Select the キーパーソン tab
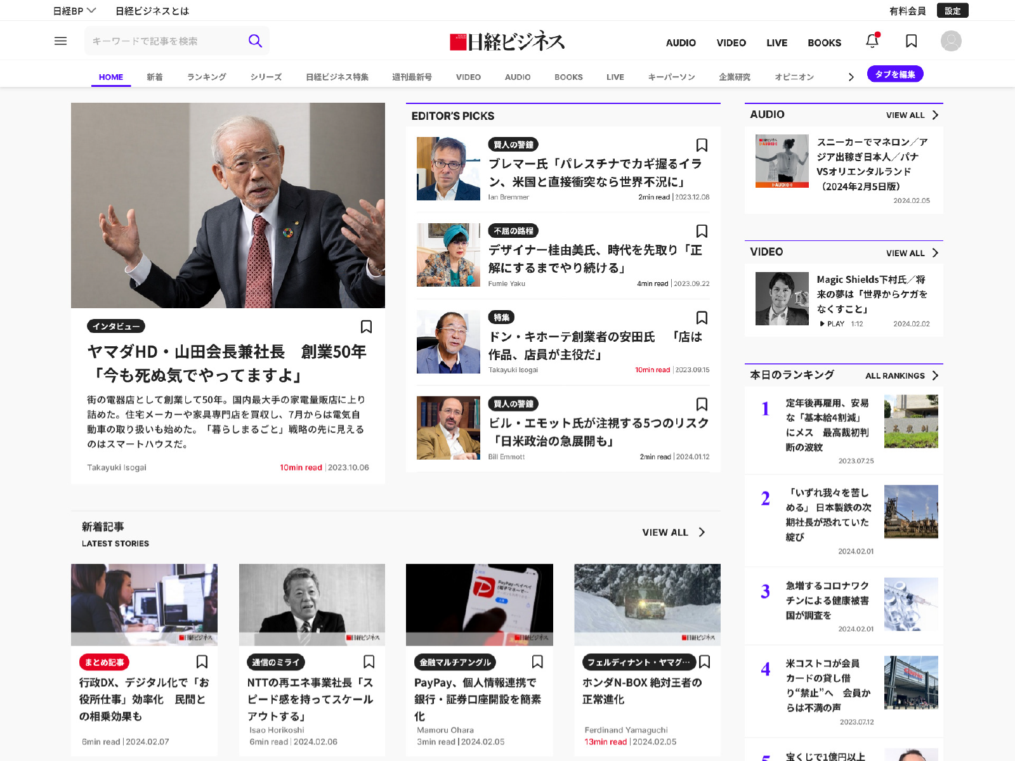1015x761 pixels. coord(671,77)
